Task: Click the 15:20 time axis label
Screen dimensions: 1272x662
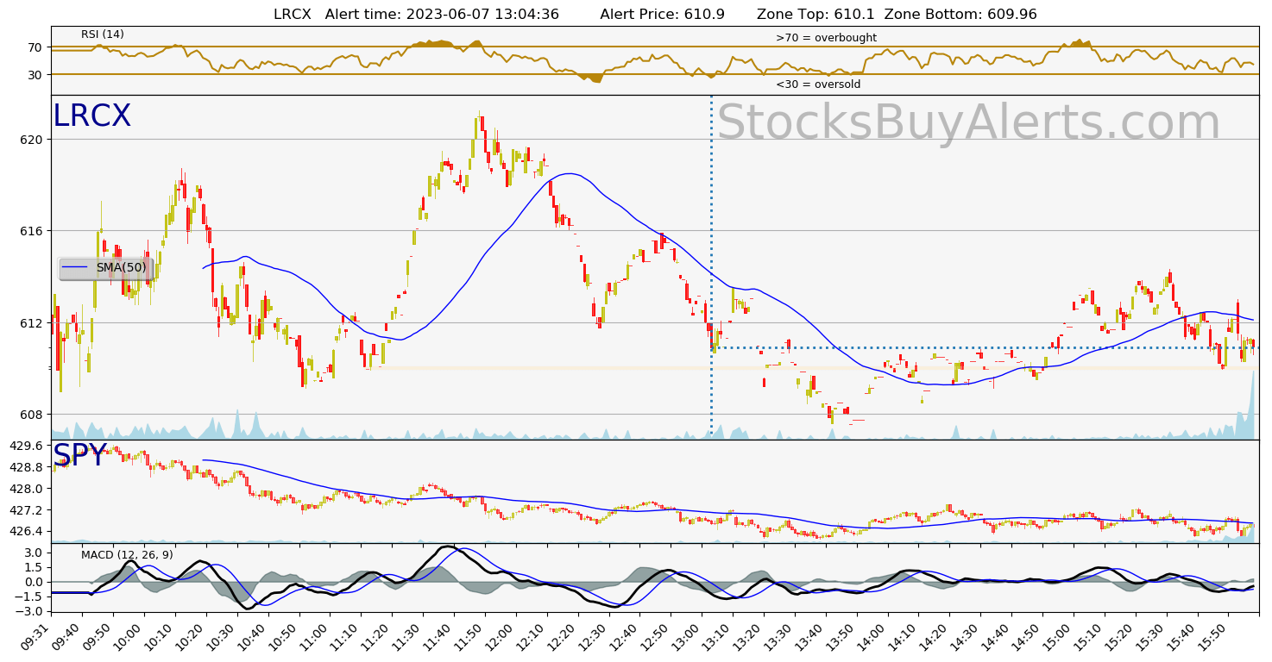Action: coord(1121,637)
